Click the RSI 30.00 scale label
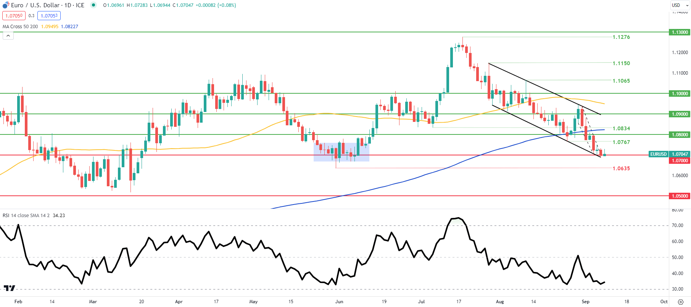The image size is (691, 307). click(x=677, y=289)
